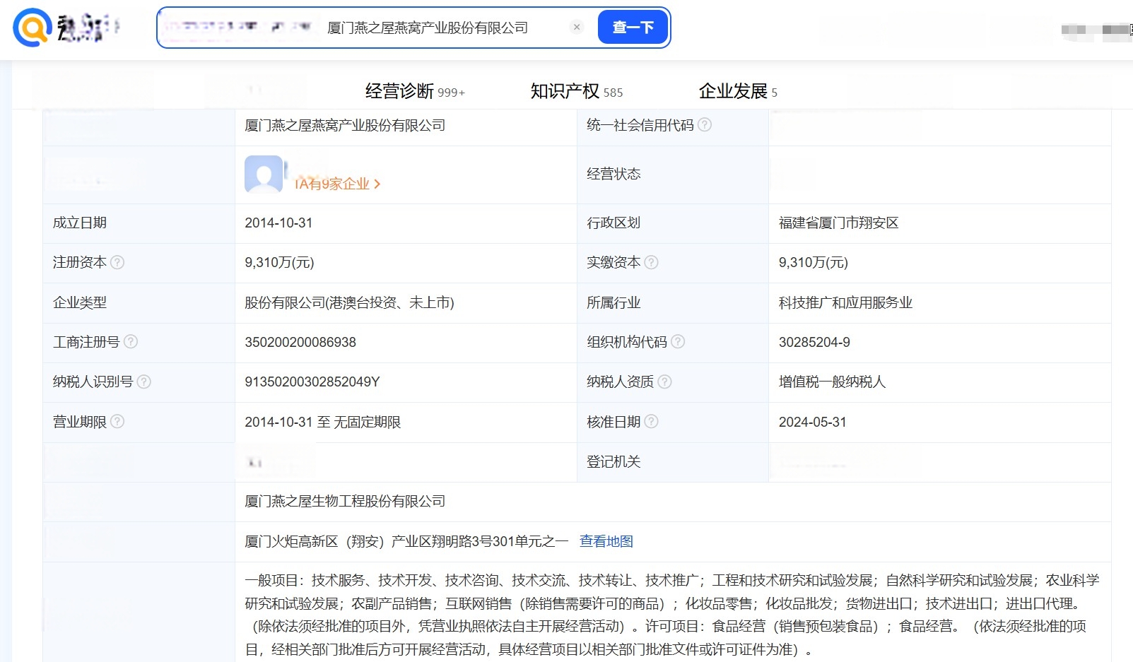1133x662 pixels.
Task: Click help icon beside 营业期限
Action: [x=117, y=421]
